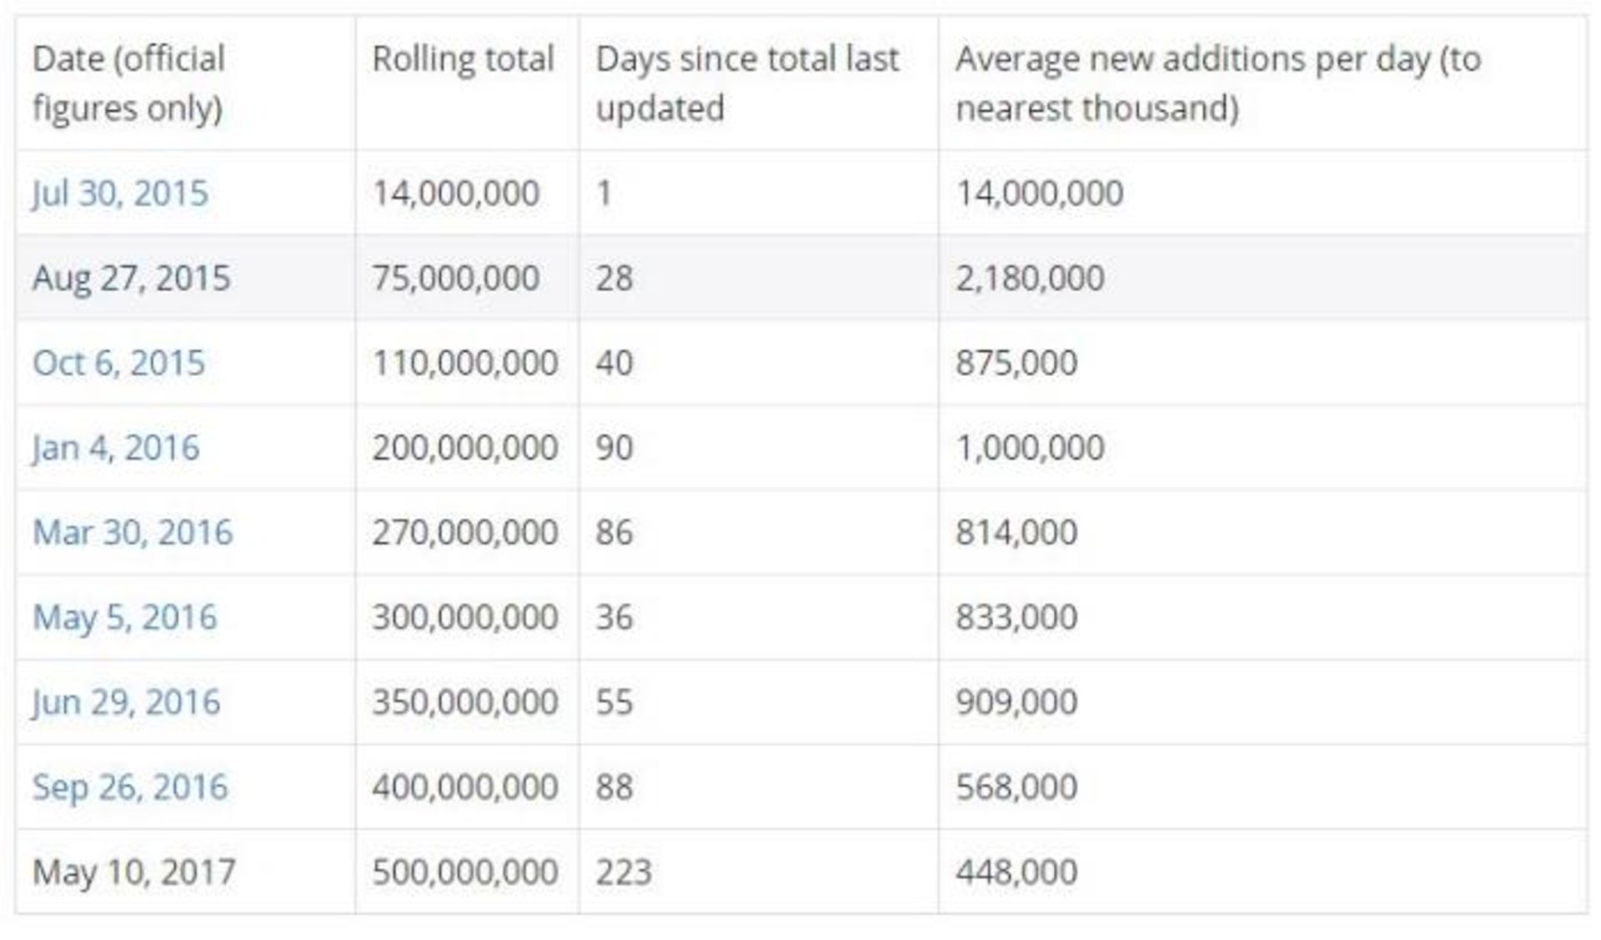This screenshot has width=1601, height=940.
Task: Click the May 10, 2017 date cell
Action: (134, 872)
